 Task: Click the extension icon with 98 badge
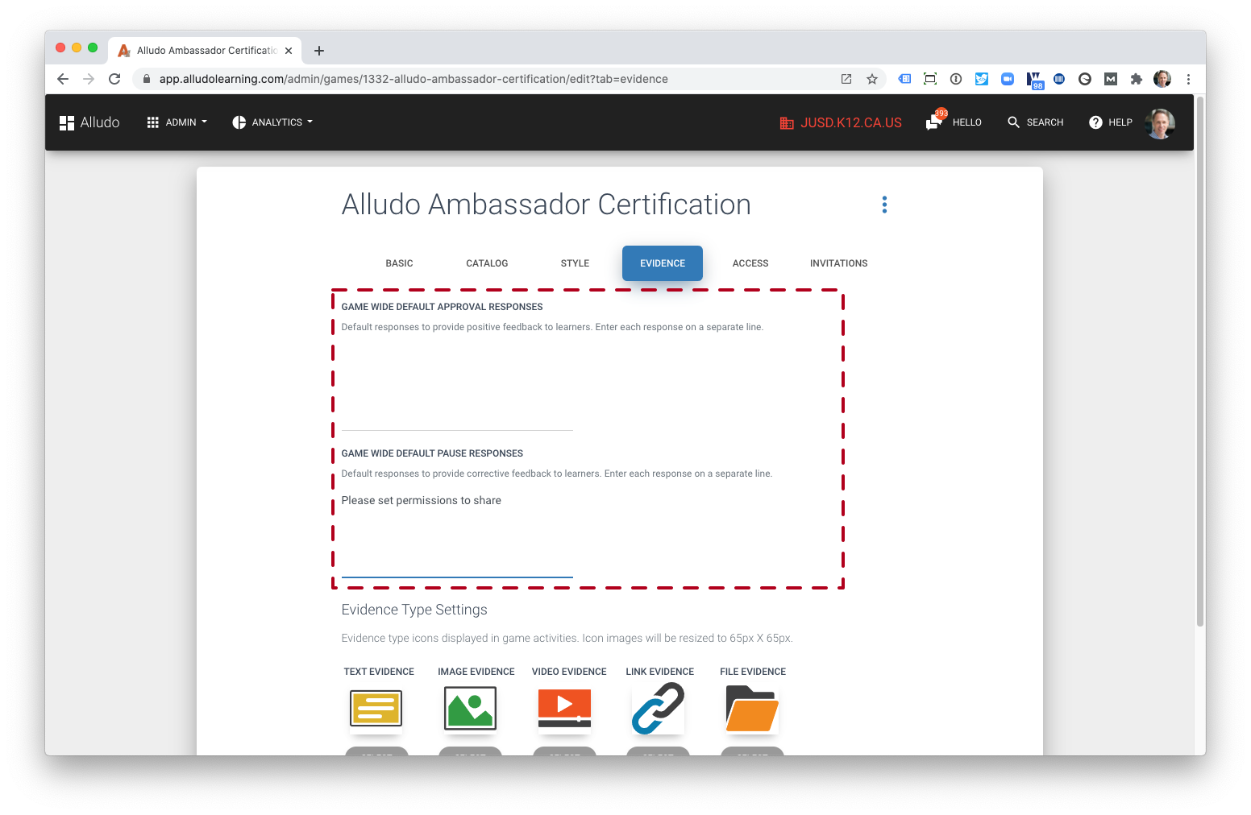click(1034, 81)
